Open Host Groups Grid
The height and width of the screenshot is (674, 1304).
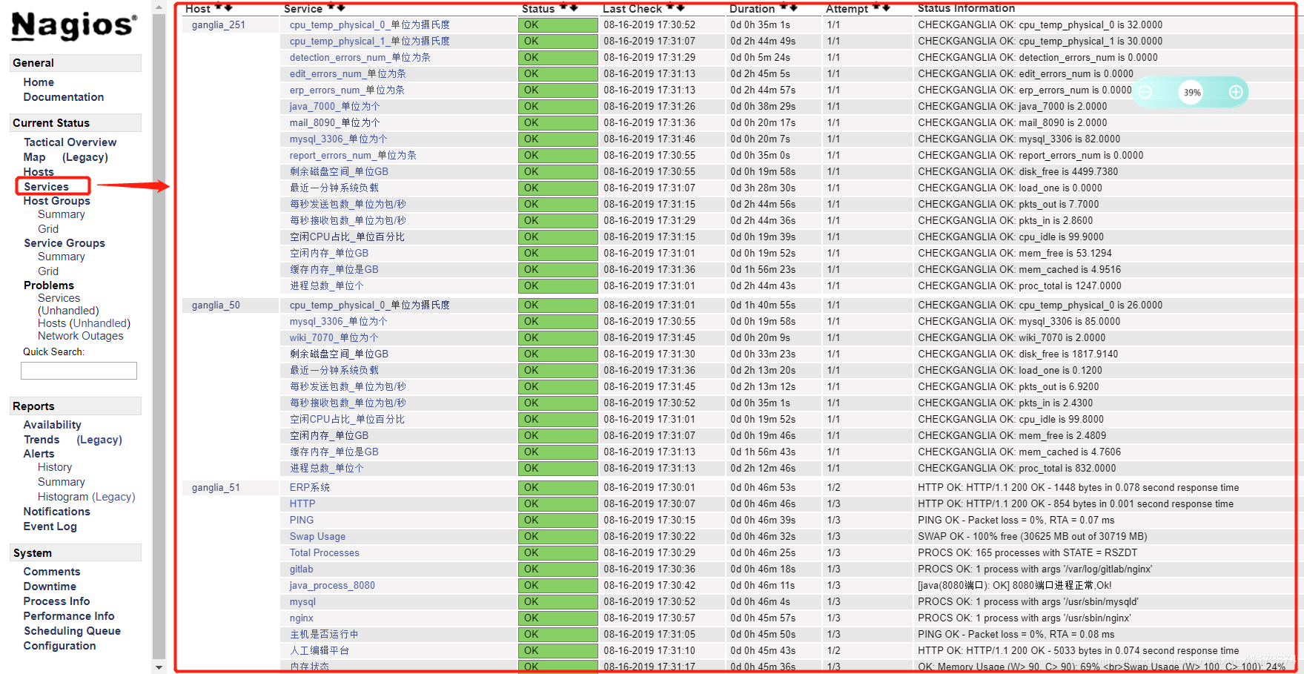[48, 229]
